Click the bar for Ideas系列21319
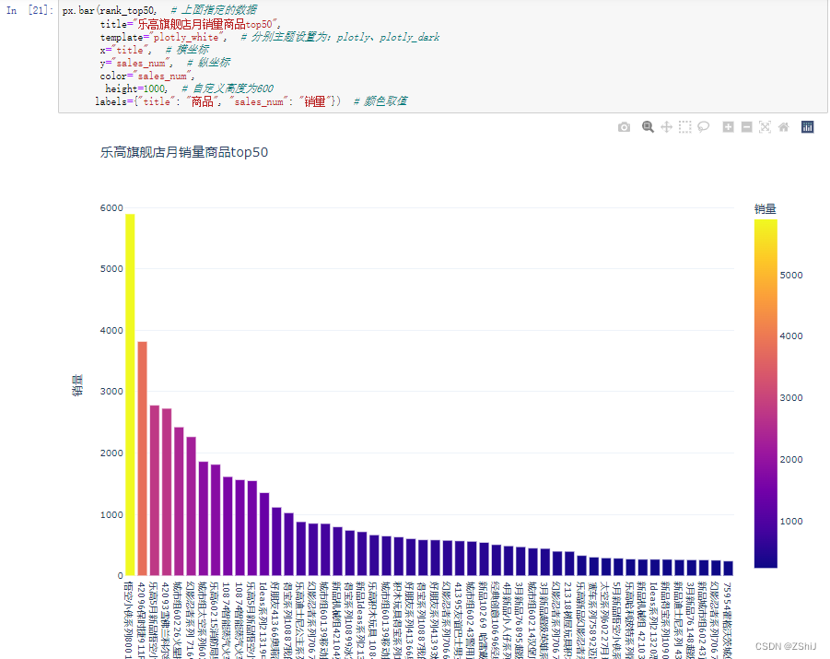Screen dimensions: 830x659 (264, 534)
